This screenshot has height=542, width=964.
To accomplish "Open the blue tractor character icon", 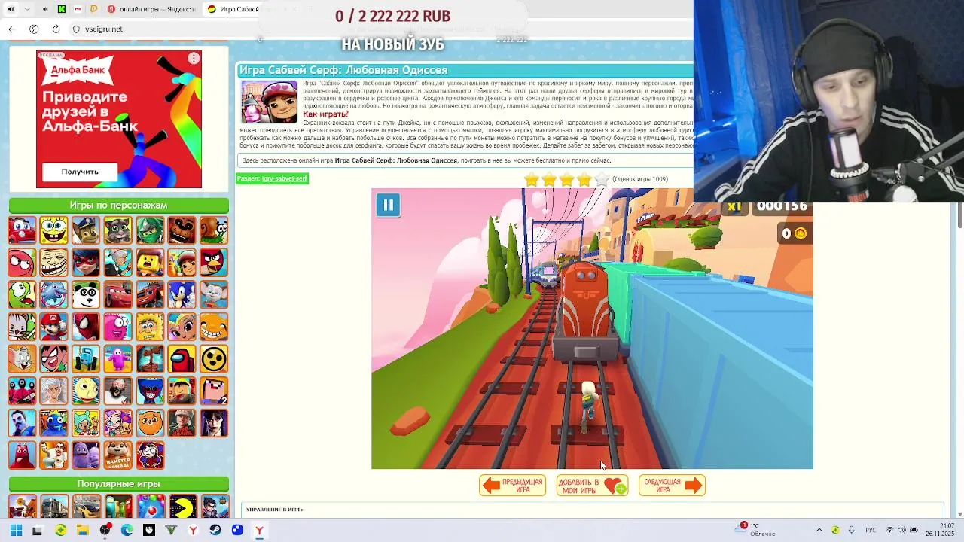I will pyautogui.click(x=86, y=359).
